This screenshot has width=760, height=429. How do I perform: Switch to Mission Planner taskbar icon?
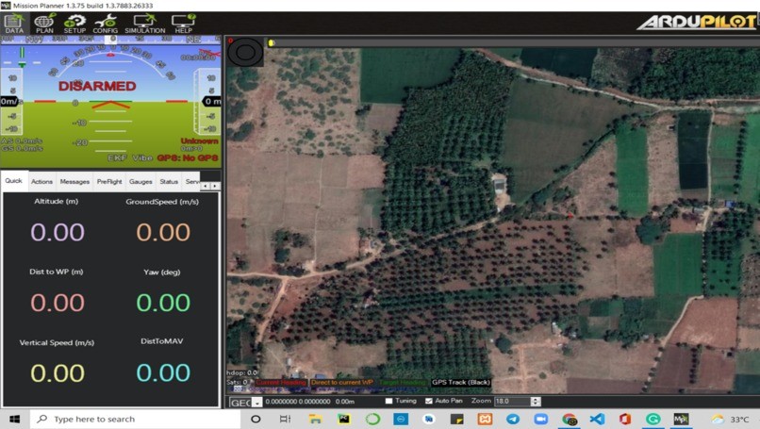pyautogui.click(x=681, y=419)
